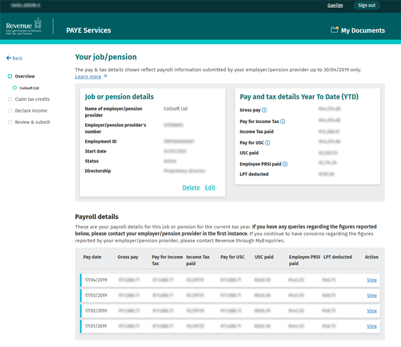
Task: Open the Overview sidebar section
Action: pos(24,77)
